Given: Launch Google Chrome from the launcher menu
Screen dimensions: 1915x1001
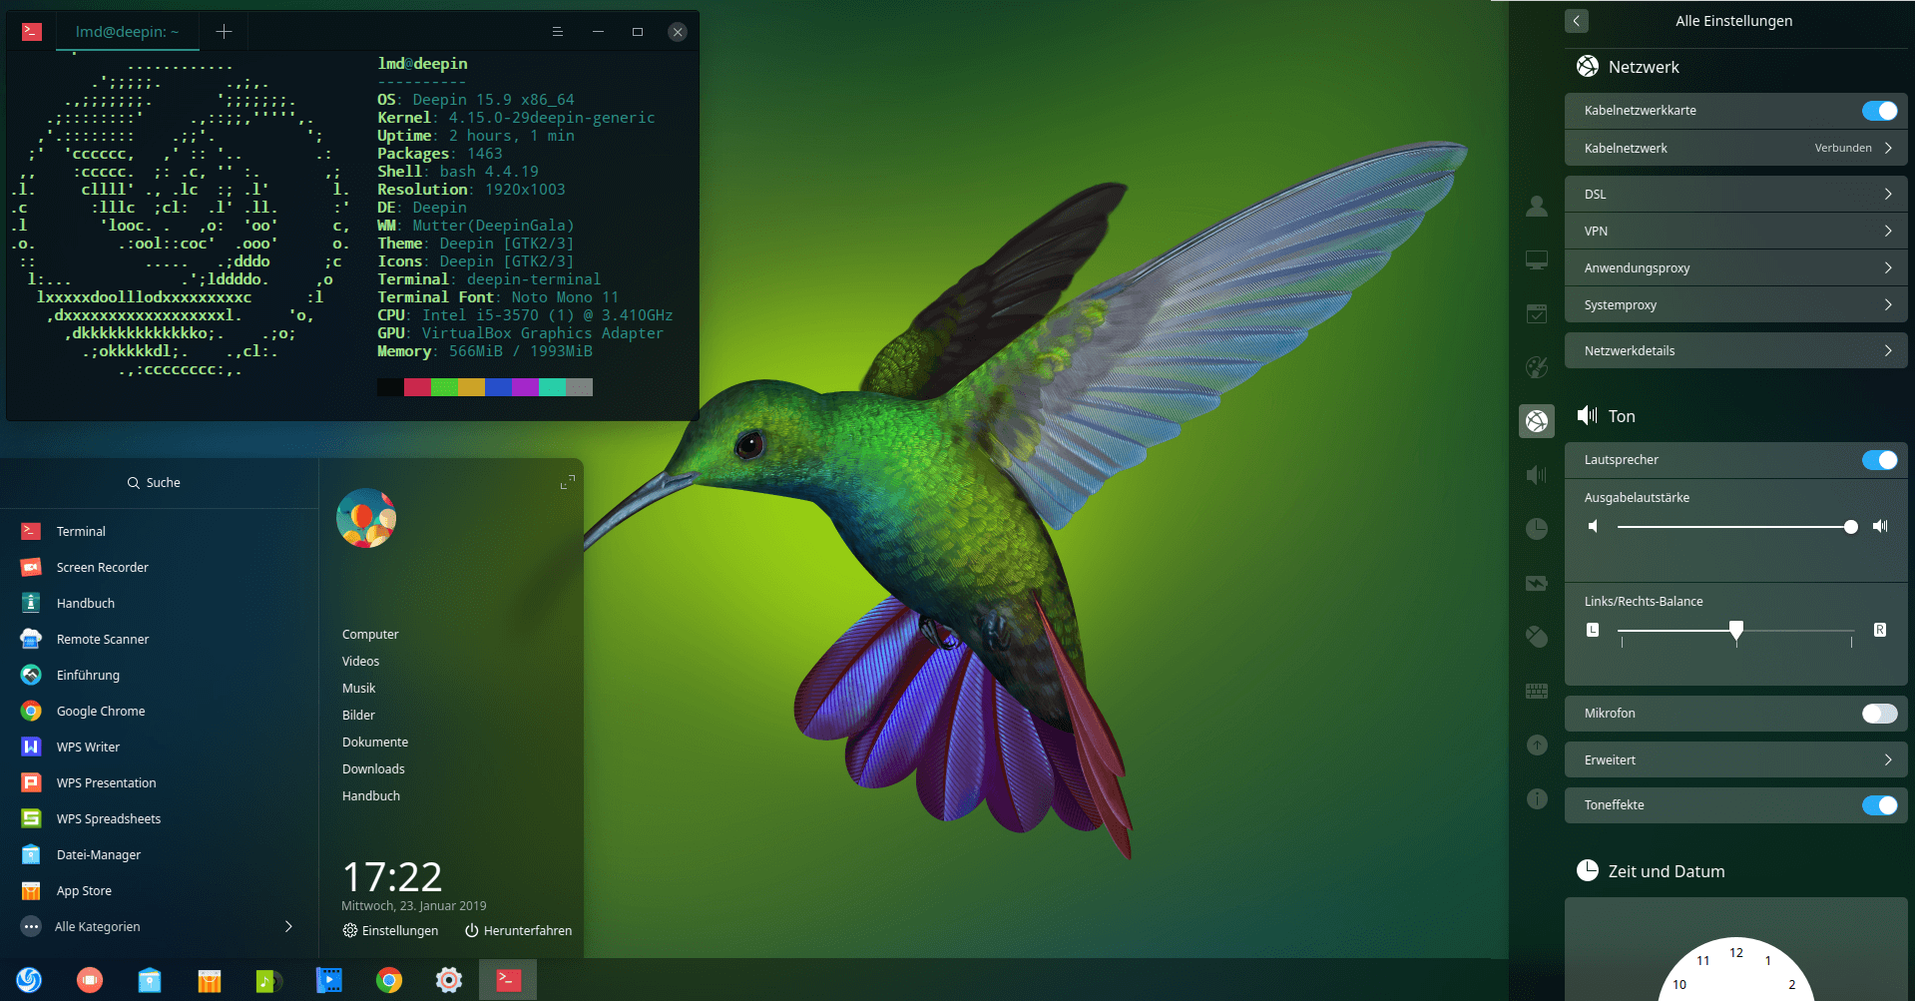Looking at the screenshot, I should pyautogui.click(x=100, y=711).
